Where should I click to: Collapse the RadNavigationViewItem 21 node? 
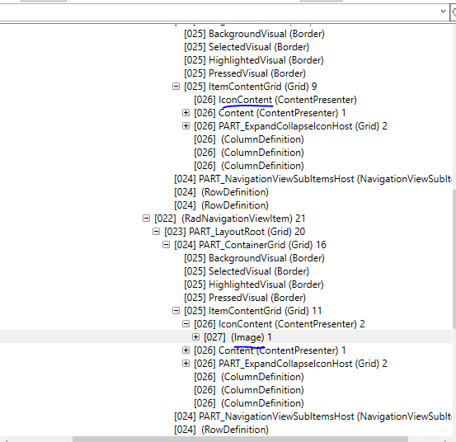(146, 219)
